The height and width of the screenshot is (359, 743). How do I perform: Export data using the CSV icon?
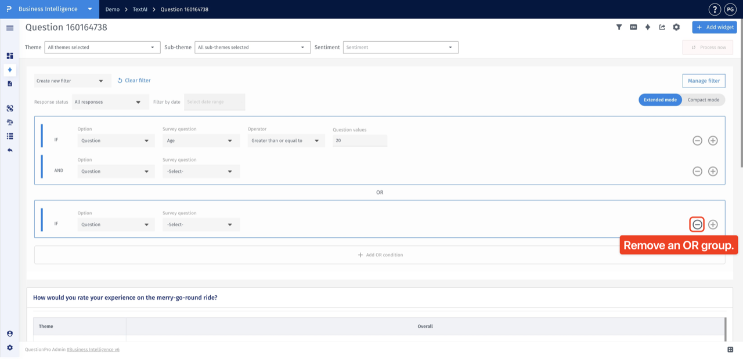(x=633, y=27)
